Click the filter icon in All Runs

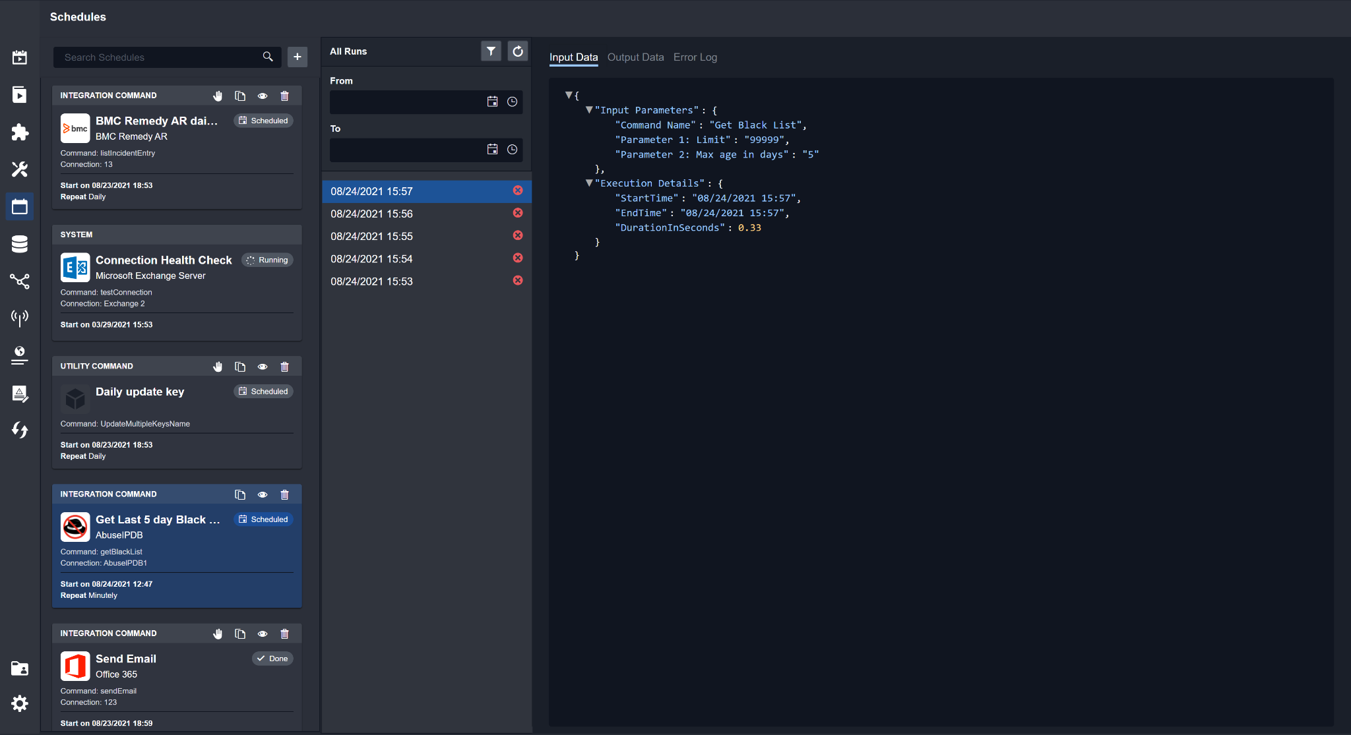coord(491,51)
